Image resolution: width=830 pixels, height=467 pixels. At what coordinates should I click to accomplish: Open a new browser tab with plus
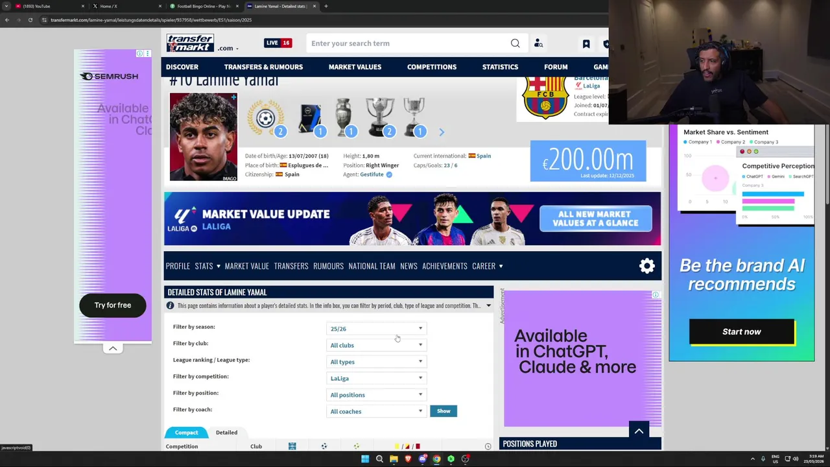pyautogui.click(x=326, y=6)
